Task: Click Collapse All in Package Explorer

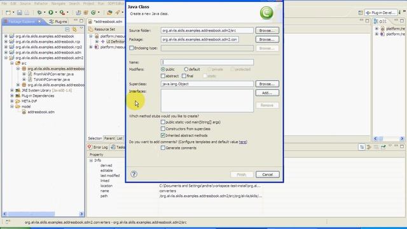Action: point(67,29)
